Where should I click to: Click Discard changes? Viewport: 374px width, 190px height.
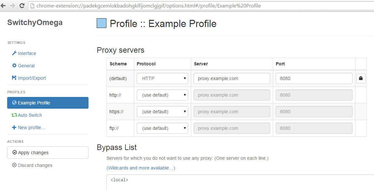(x=32, y=165)
